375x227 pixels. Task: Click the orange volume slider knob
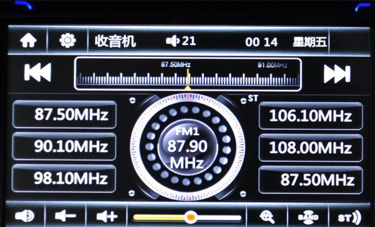click(x=191, y=217)
